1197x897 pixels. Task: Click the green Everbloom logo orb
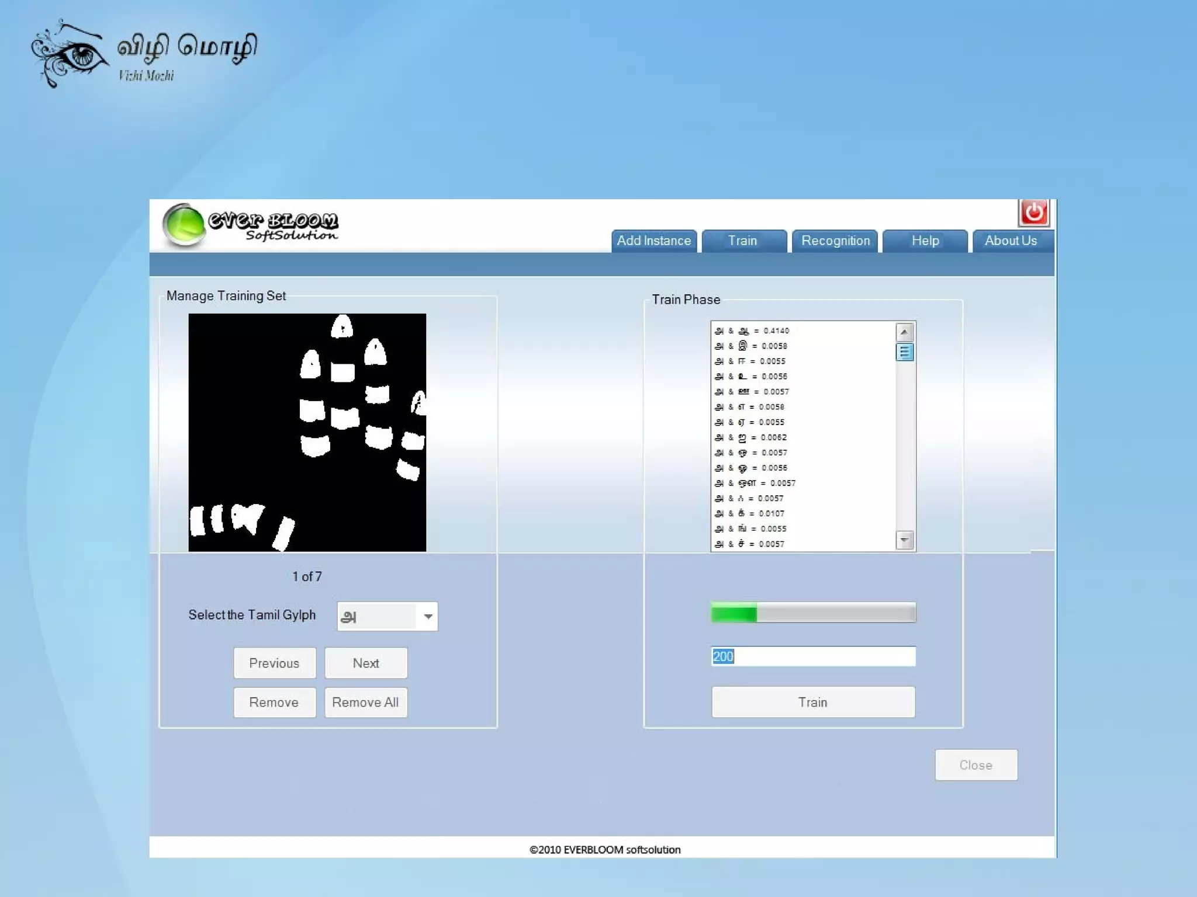tap(184, 225)
